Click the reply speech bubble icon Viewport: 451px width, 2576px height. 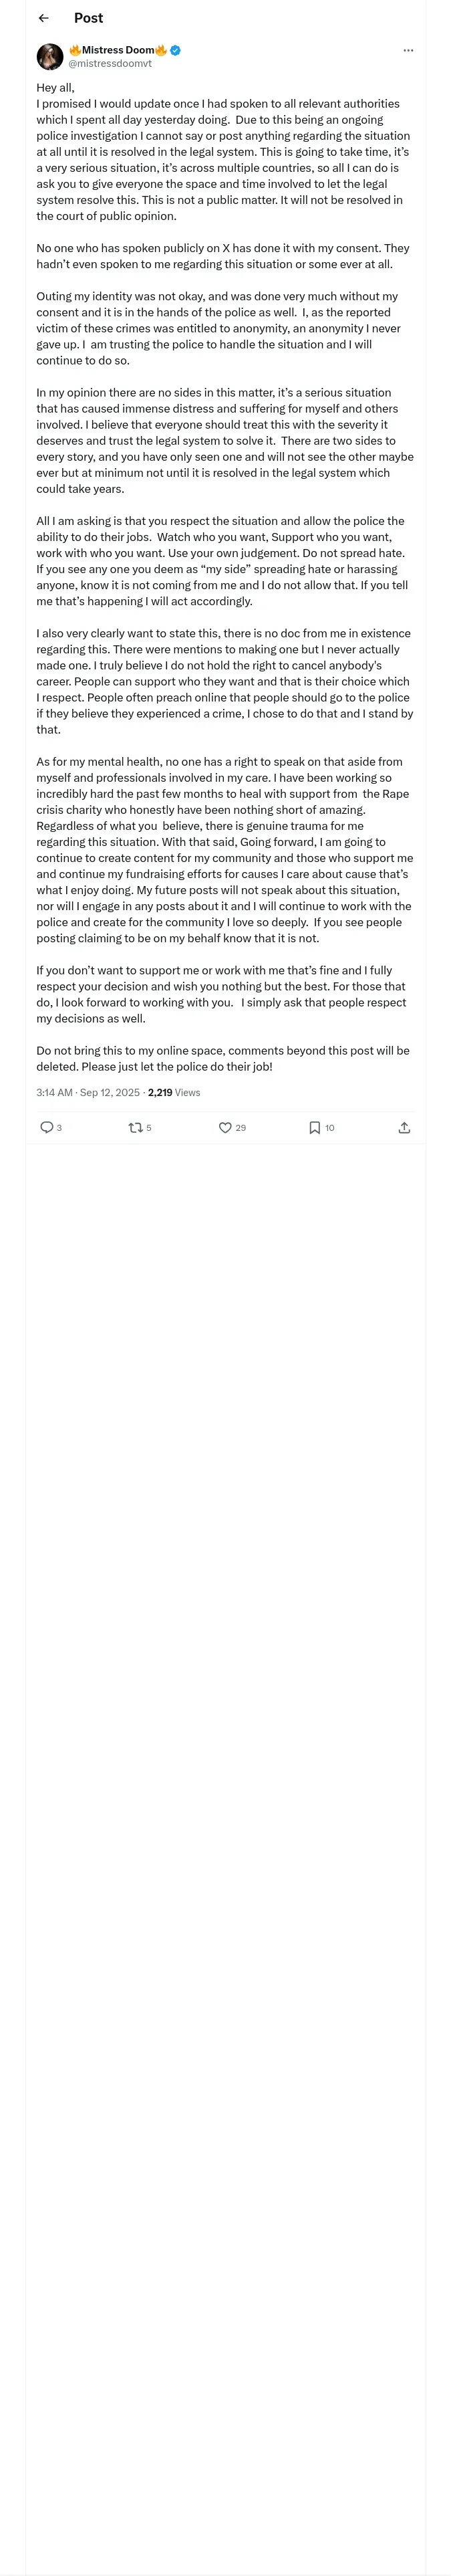click(46, 1127)
